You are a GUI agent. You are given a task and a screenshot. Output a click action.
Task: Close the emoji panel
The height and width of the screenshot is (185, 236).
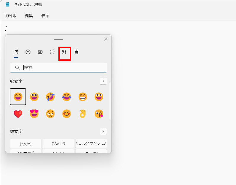(106, 39)
